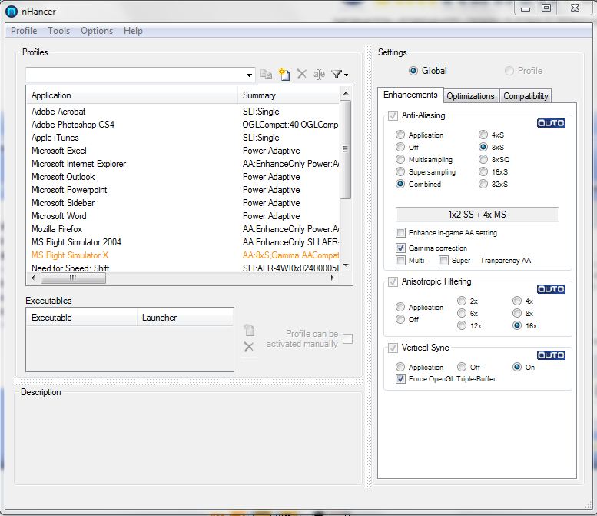Uncheck the Gamma correction checkbox
Viewport: 597px width, 516px height.
click(401, 248)
